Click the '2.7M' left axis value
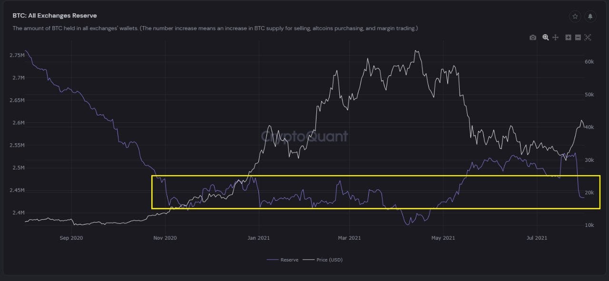The image size is (609, 281). (x=18, y=78)
